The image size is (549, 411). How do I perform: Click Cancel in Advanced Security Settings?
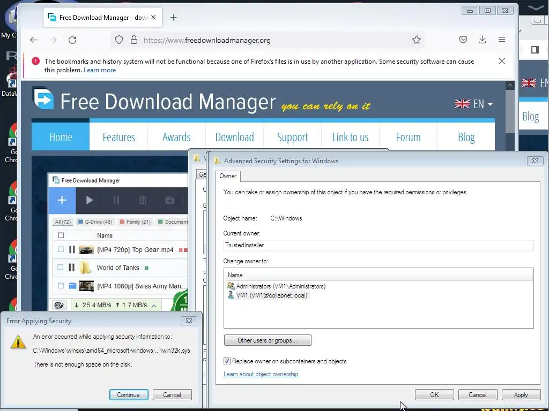[x=478, y=394]
